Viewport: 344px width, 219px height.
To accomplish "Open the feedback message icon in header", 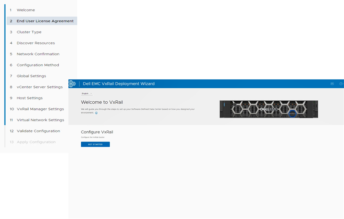I will coord(332,83).
